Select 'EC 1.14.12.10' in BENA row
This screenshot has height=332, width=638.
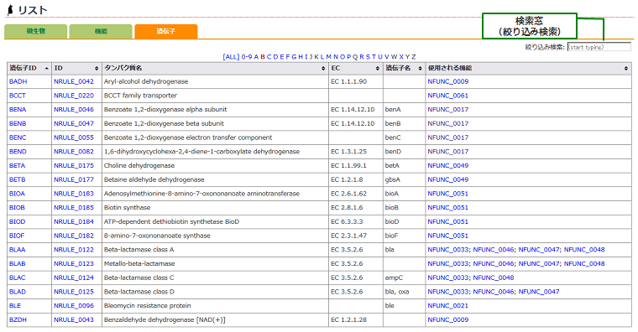coord(353,109)
